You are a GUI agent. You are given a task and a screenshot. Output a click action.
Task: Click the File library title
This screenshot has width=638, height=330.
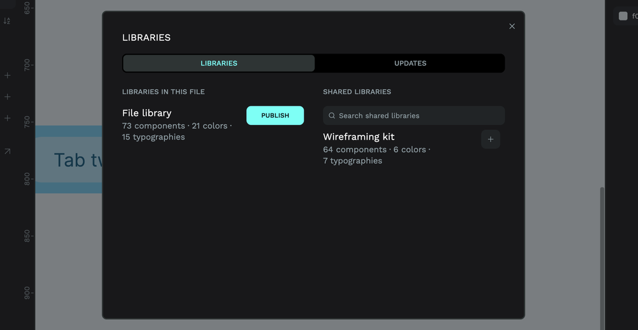coord(147,113)
